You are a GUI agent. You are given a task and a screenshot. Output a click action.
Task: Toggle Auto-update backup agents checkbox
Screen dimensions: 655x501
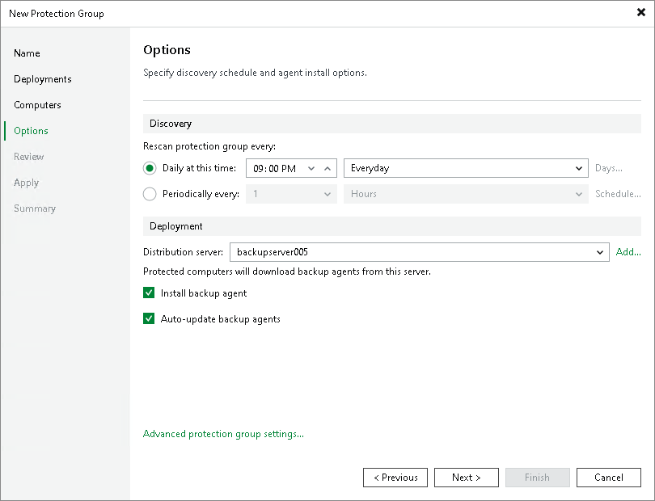(149, 318)
